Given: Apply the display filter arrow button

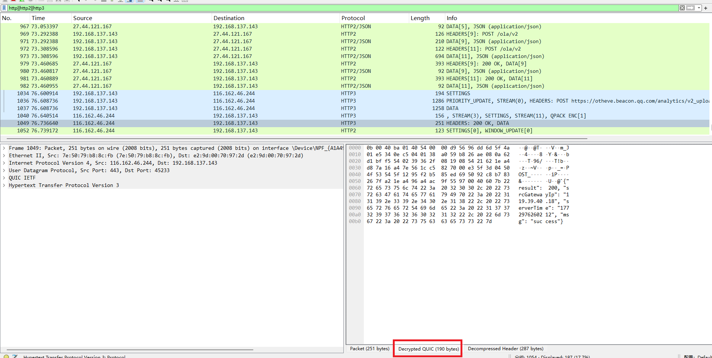Looking at the screenshot, I should [x=690, y=8].
